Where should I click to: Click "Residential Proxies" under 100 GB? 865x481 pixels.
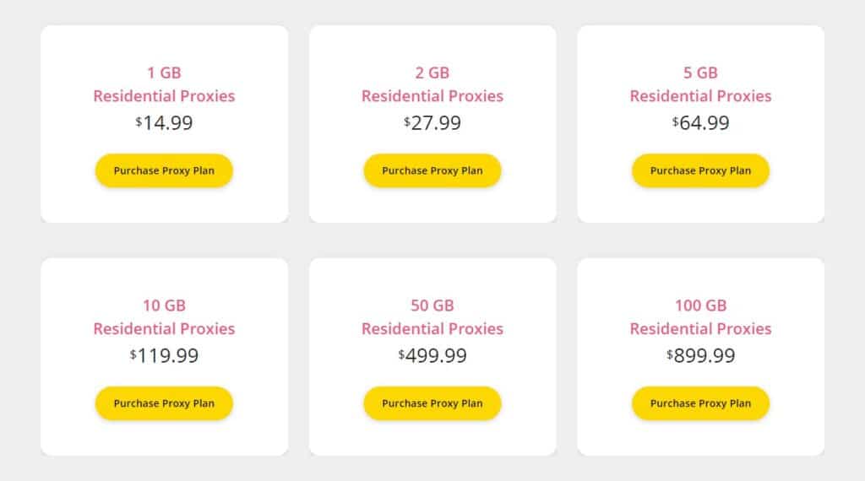[x=700, y=329]
